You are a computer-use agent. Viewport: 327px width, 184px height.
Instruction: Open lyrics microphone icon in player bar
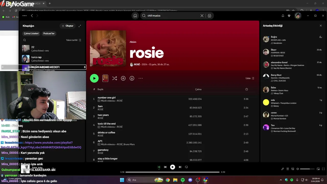pyautogui.click(x=283, y=169)
